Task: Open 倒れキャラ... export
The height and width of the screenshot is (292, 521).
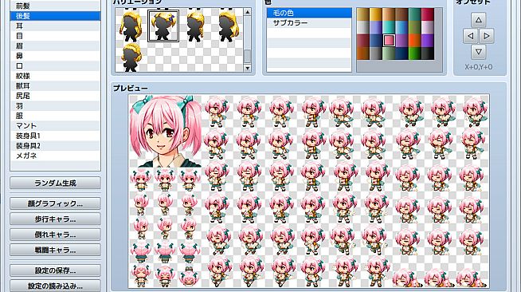Action: (x=55, y=235)
